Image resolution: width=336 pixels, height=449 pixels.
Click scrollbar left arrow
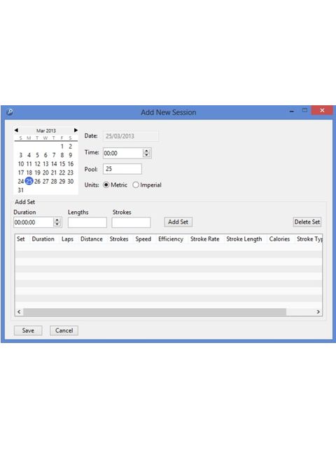[19, 311]
